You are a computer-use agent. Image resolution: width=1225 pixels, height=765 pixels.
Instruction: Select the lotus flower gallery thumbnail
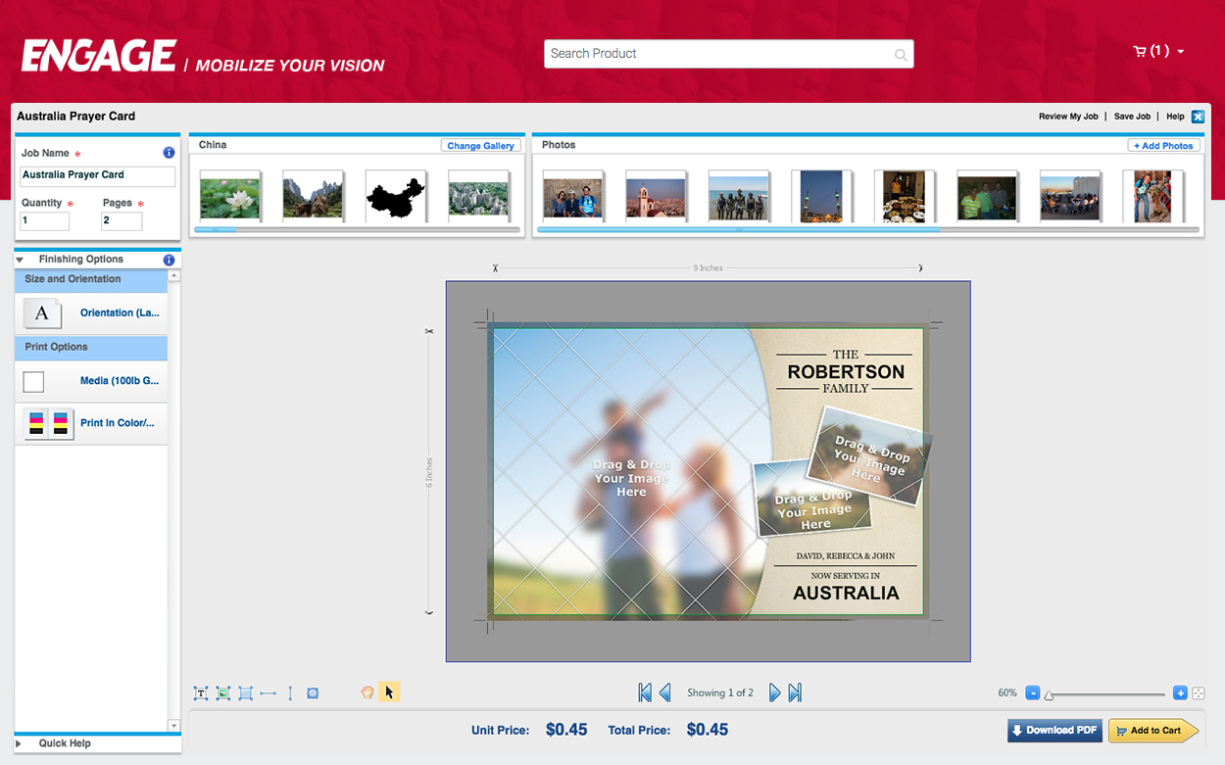tap(230, 197)
